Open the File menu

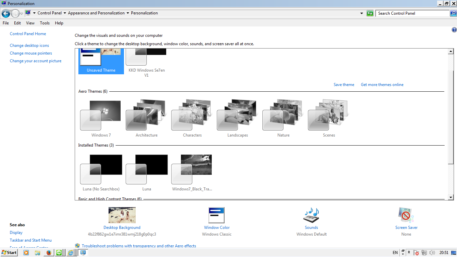6,23
